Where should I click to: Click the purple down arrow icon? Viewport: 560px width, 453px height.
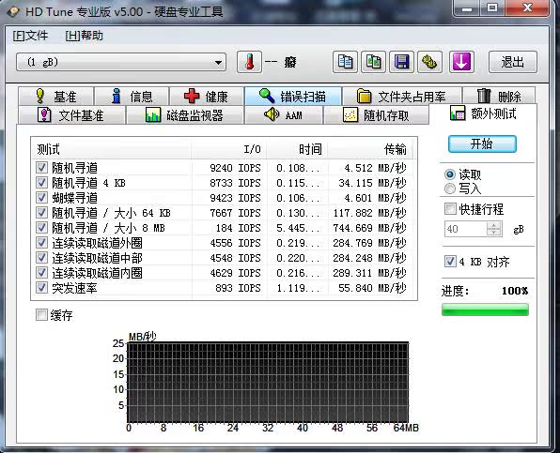461,62
